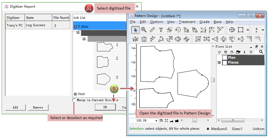Tick the Pieces checkbox in Piece List
The width and height of the screenshot is (270, 139).
click(224, 63)
